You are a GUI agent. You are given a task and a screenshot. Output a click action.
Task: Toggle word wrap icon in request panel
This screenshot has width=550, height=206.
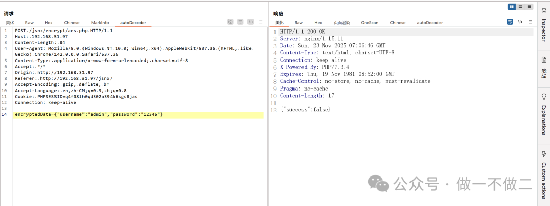click(240, 22)
